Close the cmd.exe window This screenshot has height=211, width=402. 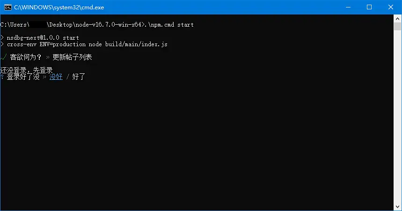pyautogui.click(x=391, y=7)
